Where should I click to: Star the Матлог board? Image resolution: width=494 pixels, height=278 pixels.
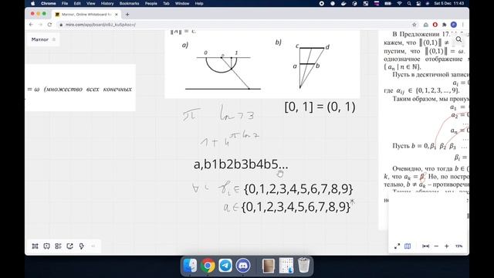click(x=54, y=39)
